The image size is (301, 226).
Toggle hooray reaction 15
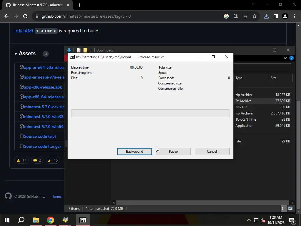click(x=53, y=160)
